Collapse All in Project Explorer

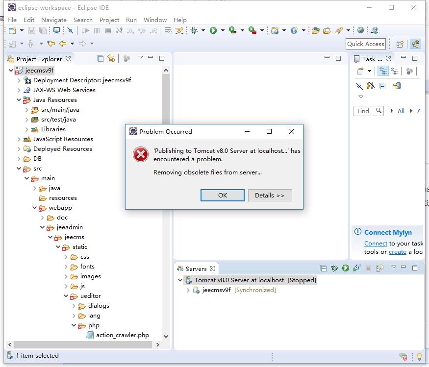tap(100, 58)
